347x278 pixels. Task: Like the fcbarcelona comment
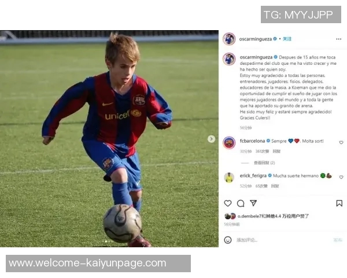[x=341, y=142]
